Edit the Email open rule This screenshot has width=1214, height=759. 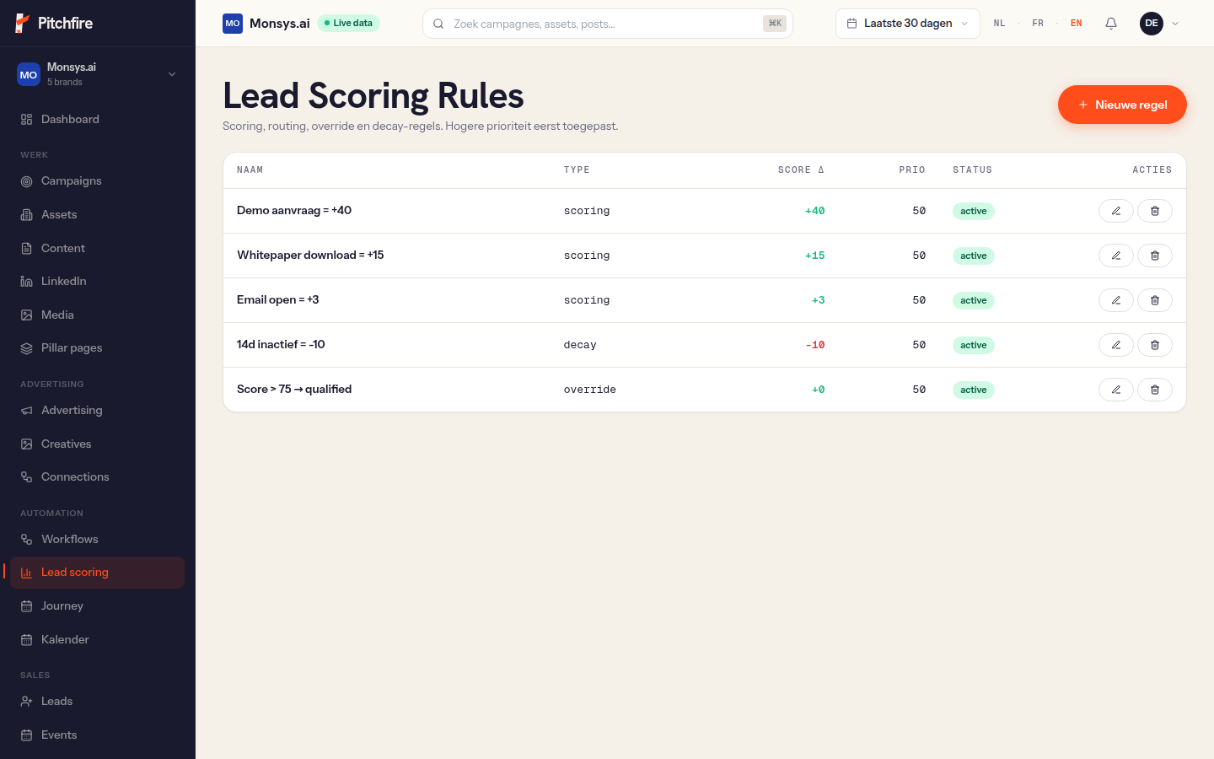coord(1116,300)
